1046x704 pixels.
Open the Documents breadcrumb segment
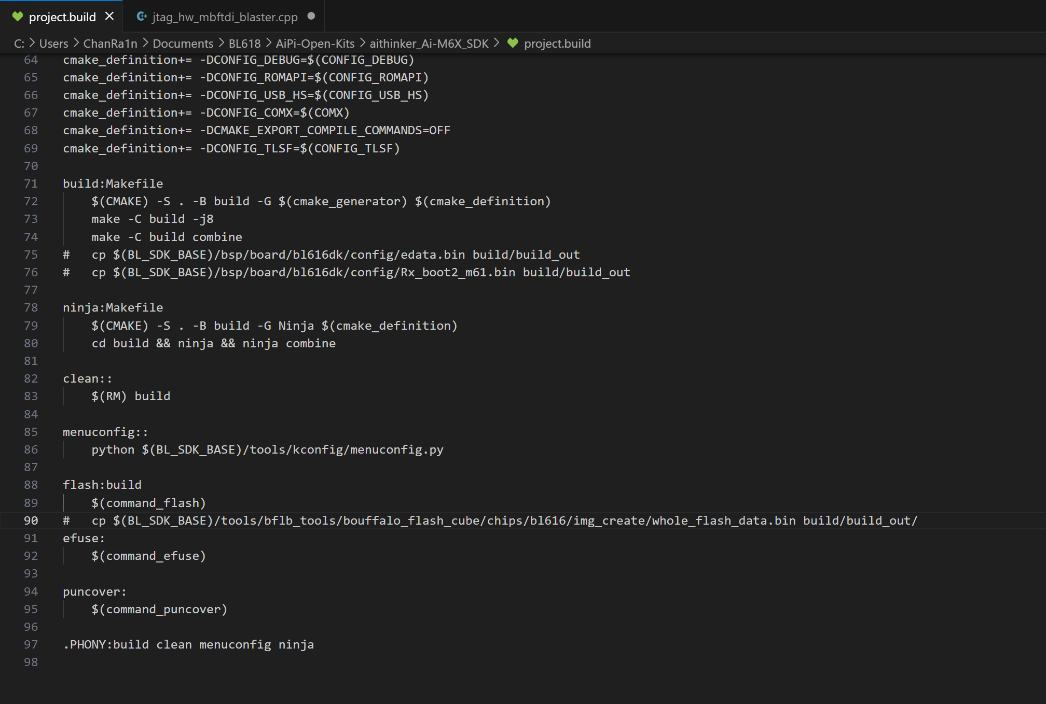(x=183, y=44)
